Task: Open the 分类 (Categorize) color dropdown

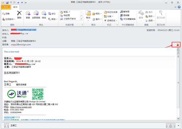Action: [108, 16]
